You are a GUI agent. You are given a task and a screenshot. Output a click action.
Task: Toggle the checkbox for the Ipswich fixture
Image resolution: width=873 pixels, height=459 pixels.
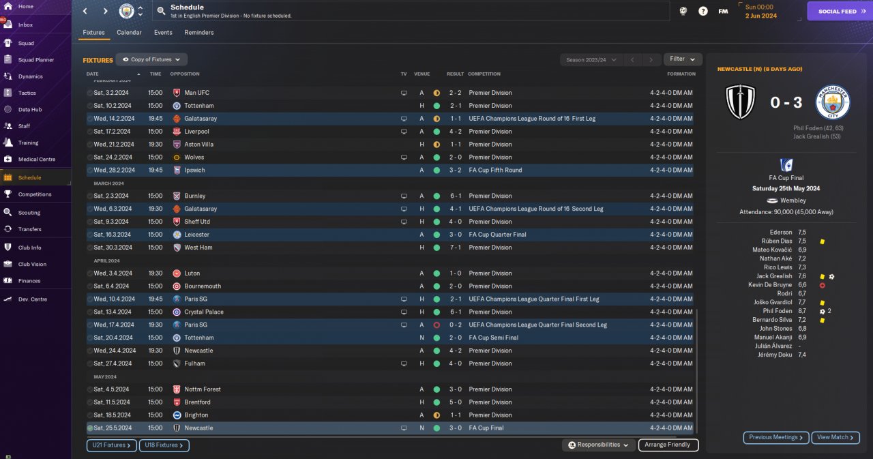[x=90, y=171]
